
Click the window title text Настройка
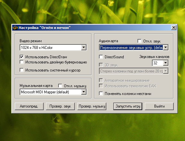[29, 28]
